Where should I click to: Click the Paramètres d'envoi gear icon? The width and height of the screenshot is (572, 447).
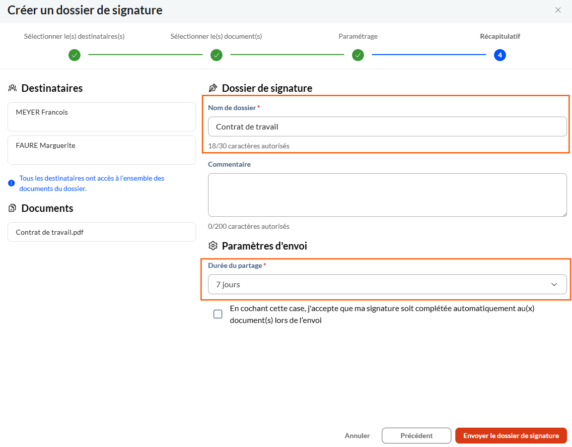coord(213,246)
